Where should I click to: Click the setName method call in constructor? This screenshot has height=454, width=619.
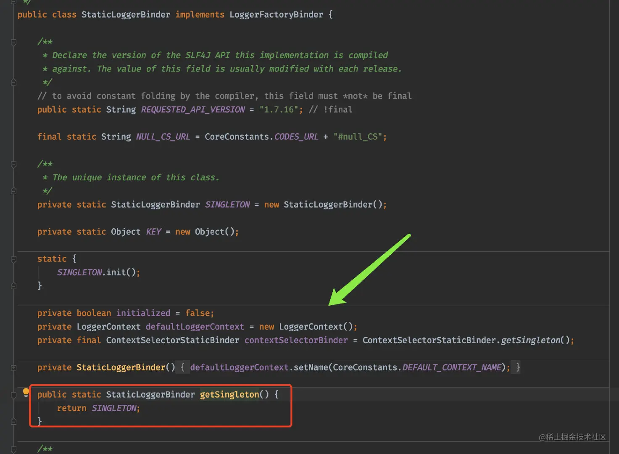point(311,368)
